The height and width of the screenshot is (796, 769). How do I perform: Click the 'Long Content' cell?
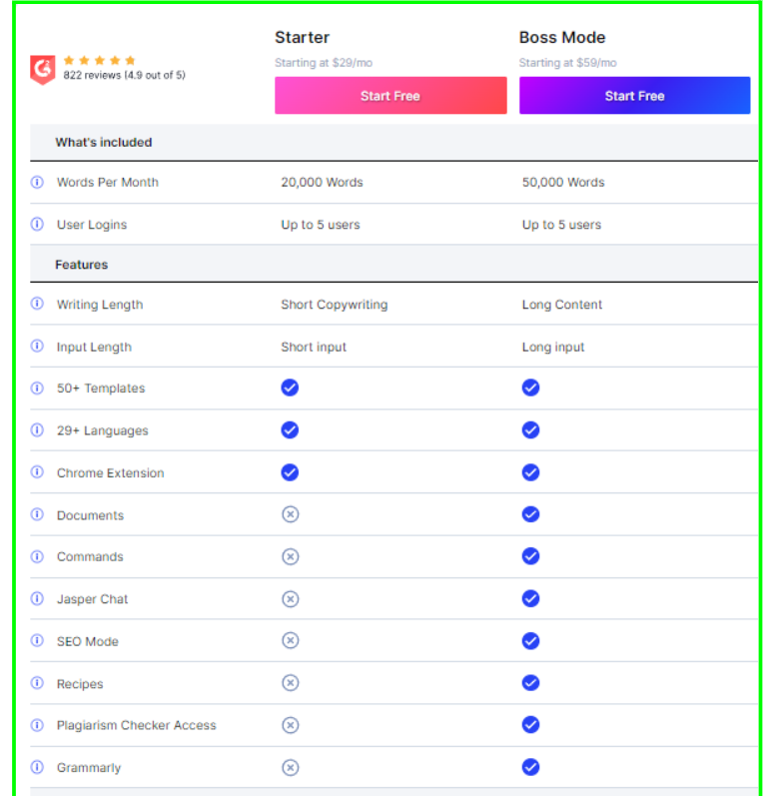click(562, 305)
